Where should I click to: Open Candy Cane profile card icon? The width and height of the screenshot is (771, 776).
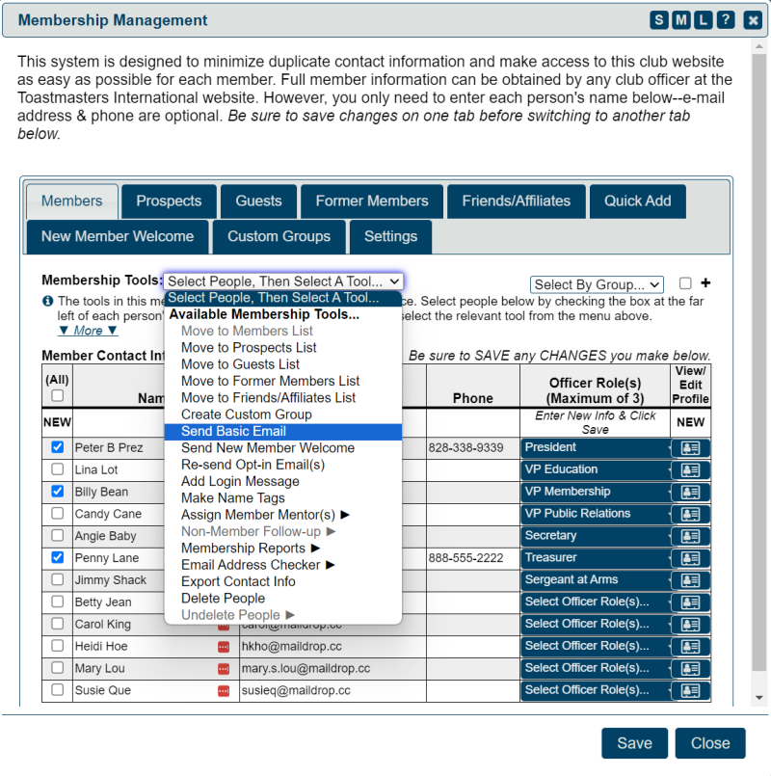(x=690, y=514)
